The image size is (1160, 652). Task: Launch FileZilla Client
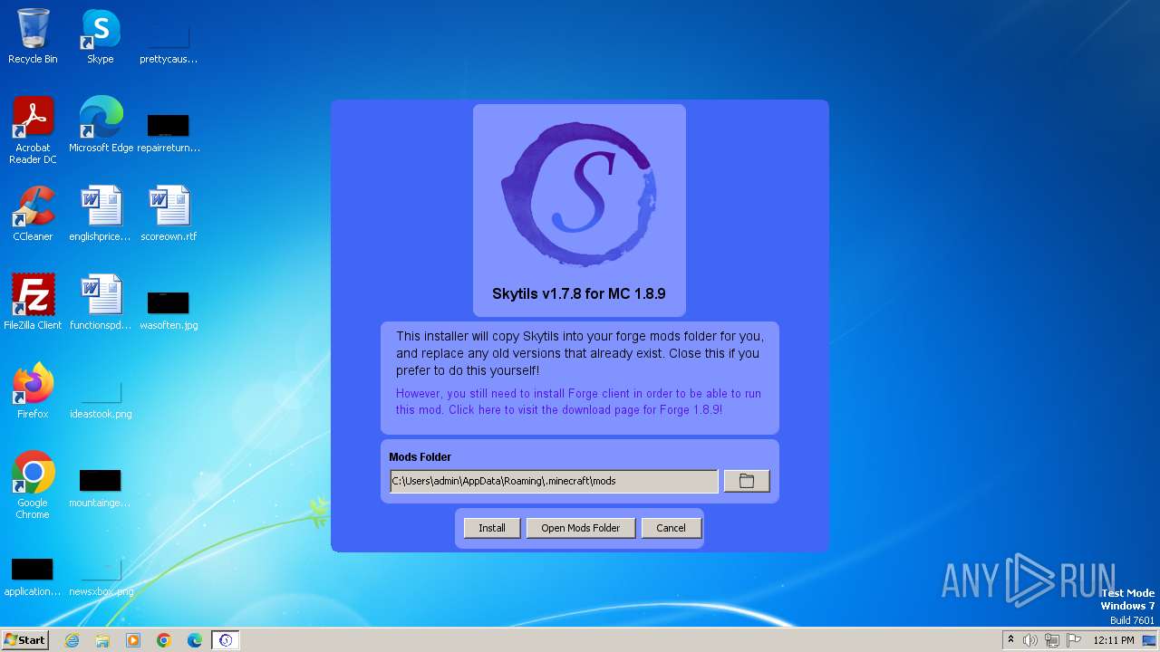[x=33, y=302]
